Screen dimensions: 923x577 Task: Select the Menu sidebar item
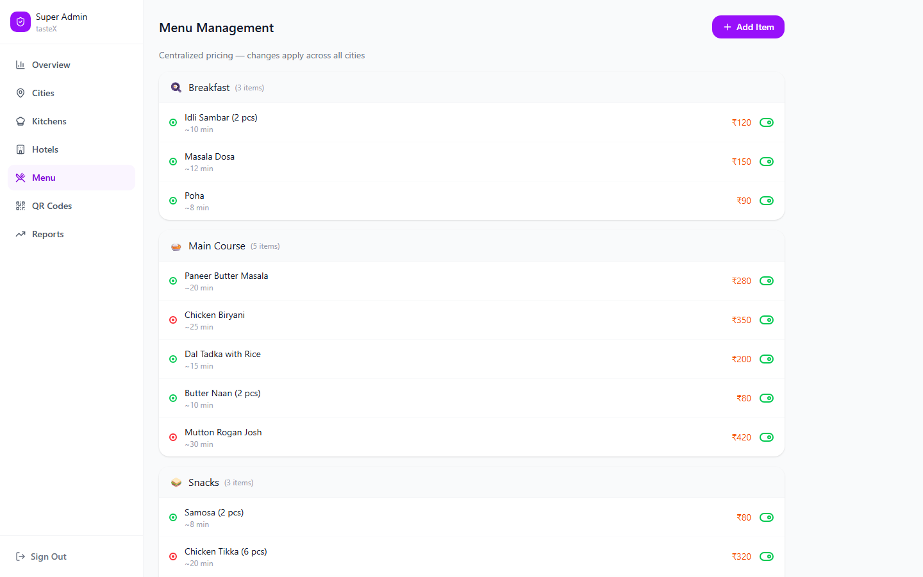(71, 178)
